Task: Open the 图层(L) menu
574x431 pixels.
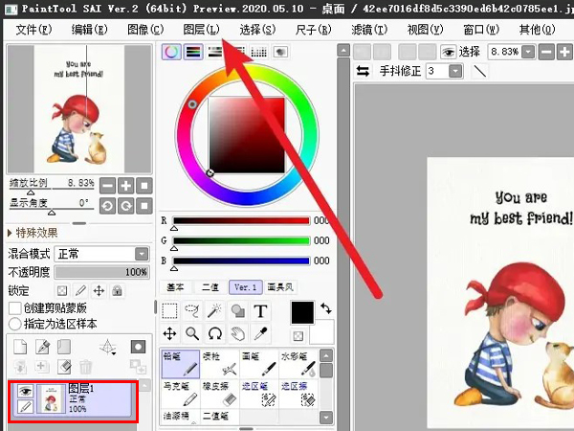Action: [x=201, y=30]
